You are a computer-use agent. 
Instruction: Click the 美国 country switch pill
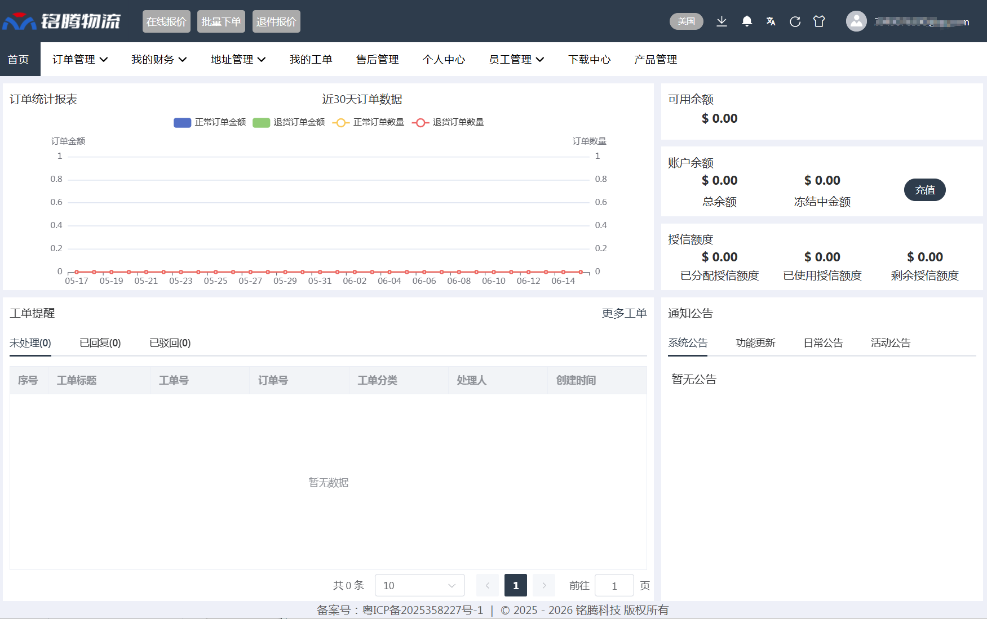pyautogui.click(x=686, y=21)
